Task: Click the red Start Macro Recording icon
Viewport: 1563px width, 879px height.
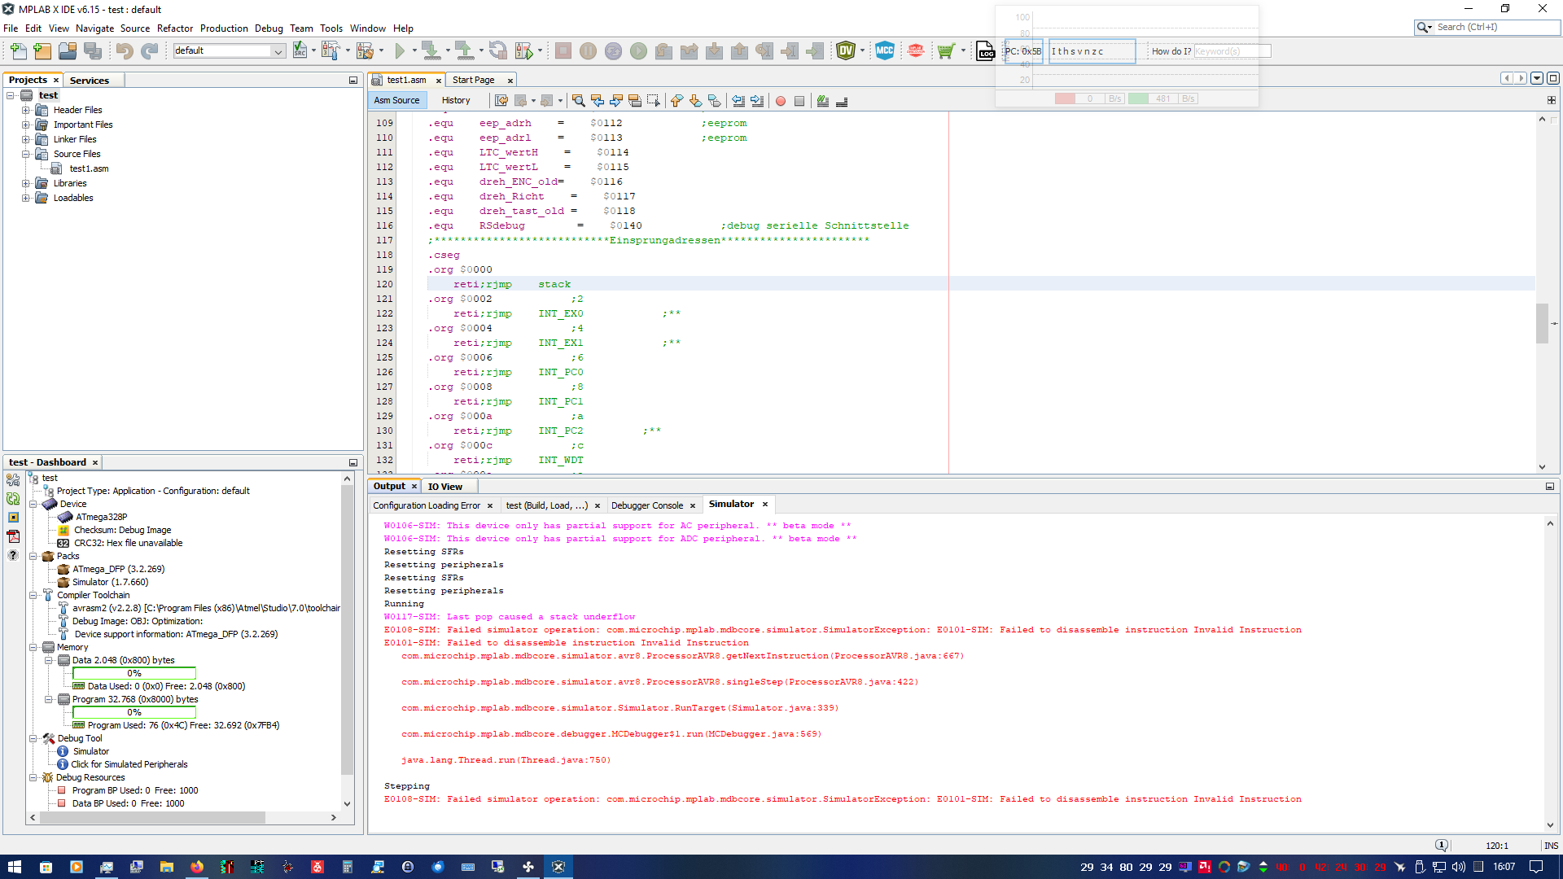Action: click(x=781, y=101)
